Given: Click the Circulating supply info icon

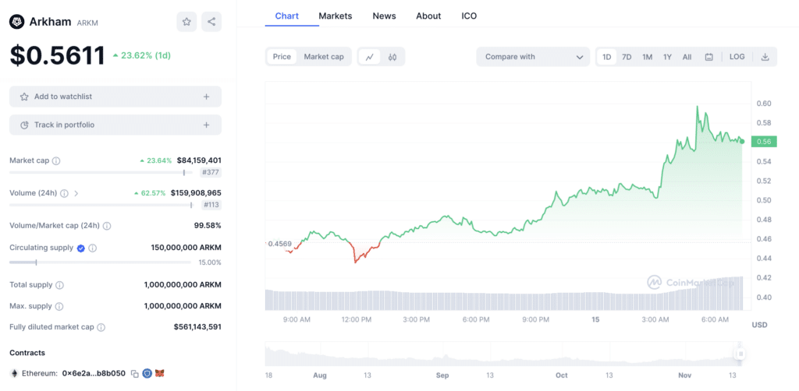Looking at the screenshot, I should 92,248.
